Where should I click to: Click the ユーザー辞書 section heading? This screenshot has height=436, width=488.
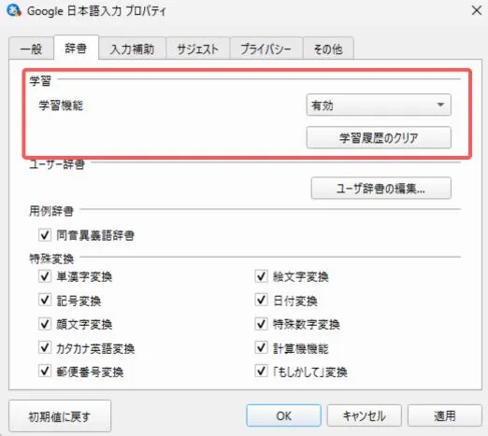click(57, 164)
